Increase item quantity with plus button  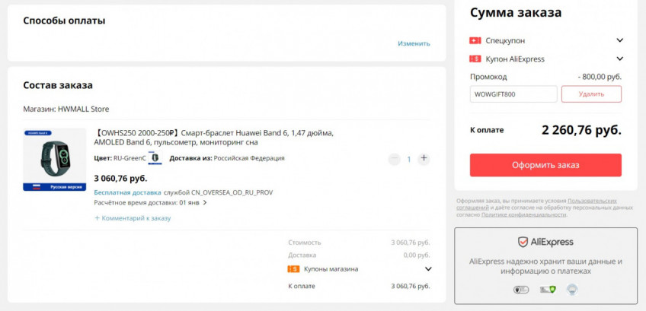(x=424, y=159)
